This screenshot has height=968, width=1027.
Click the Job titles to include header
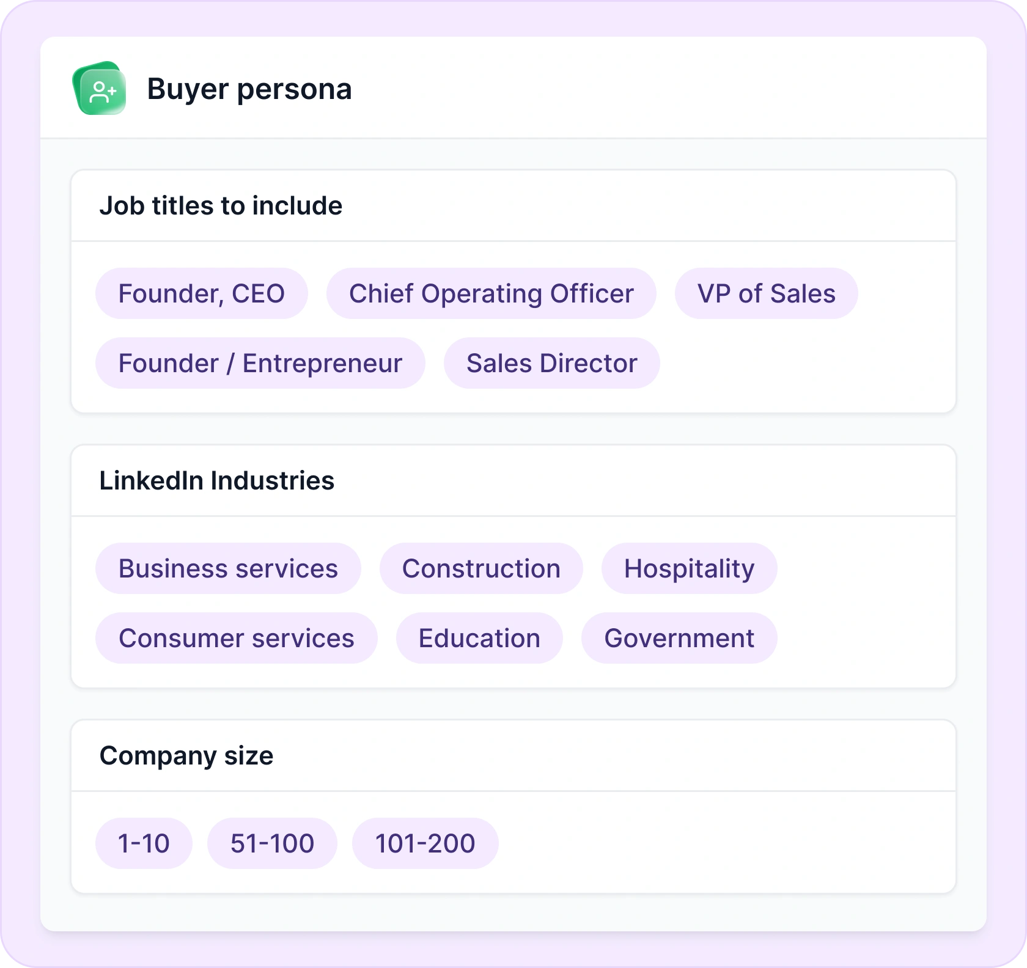pyautogui.click(x=221, y=206)
